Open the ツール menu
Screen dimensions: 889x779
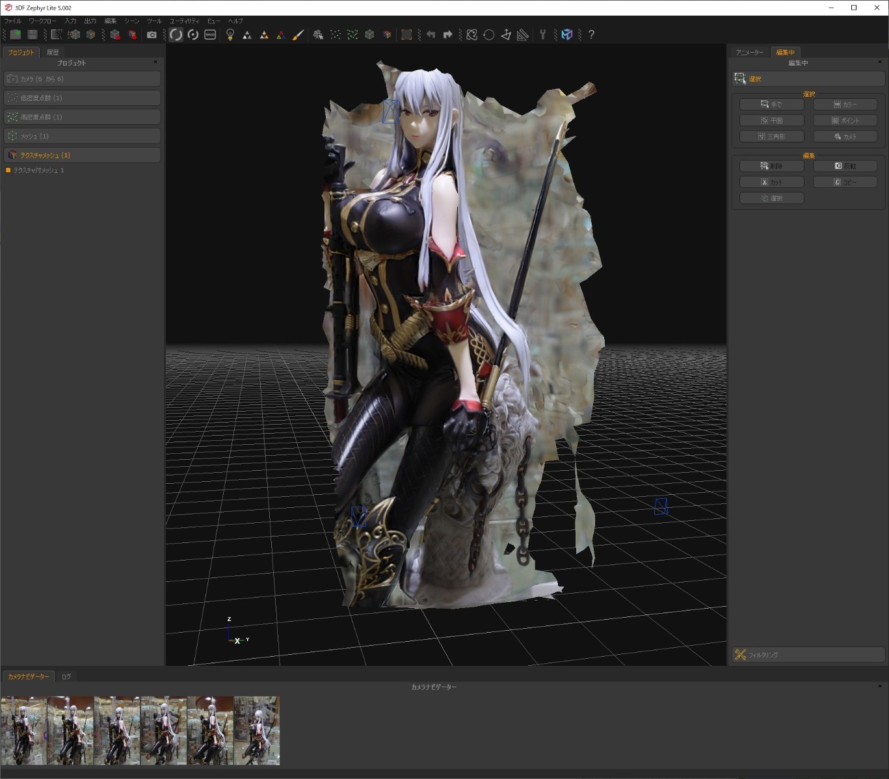pyautogui.click(x=154, y=21)
